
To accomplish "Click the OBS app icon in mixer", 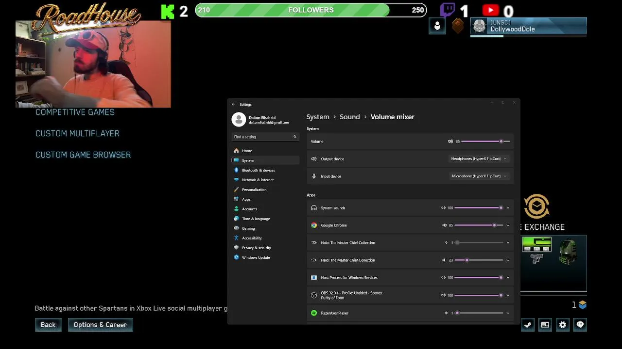I will [314, 295].
